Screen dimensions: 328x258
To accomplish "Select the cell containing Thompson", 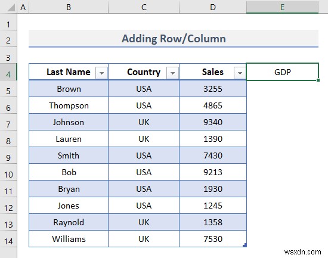I will pyautogui.click(x=69, y=105).
